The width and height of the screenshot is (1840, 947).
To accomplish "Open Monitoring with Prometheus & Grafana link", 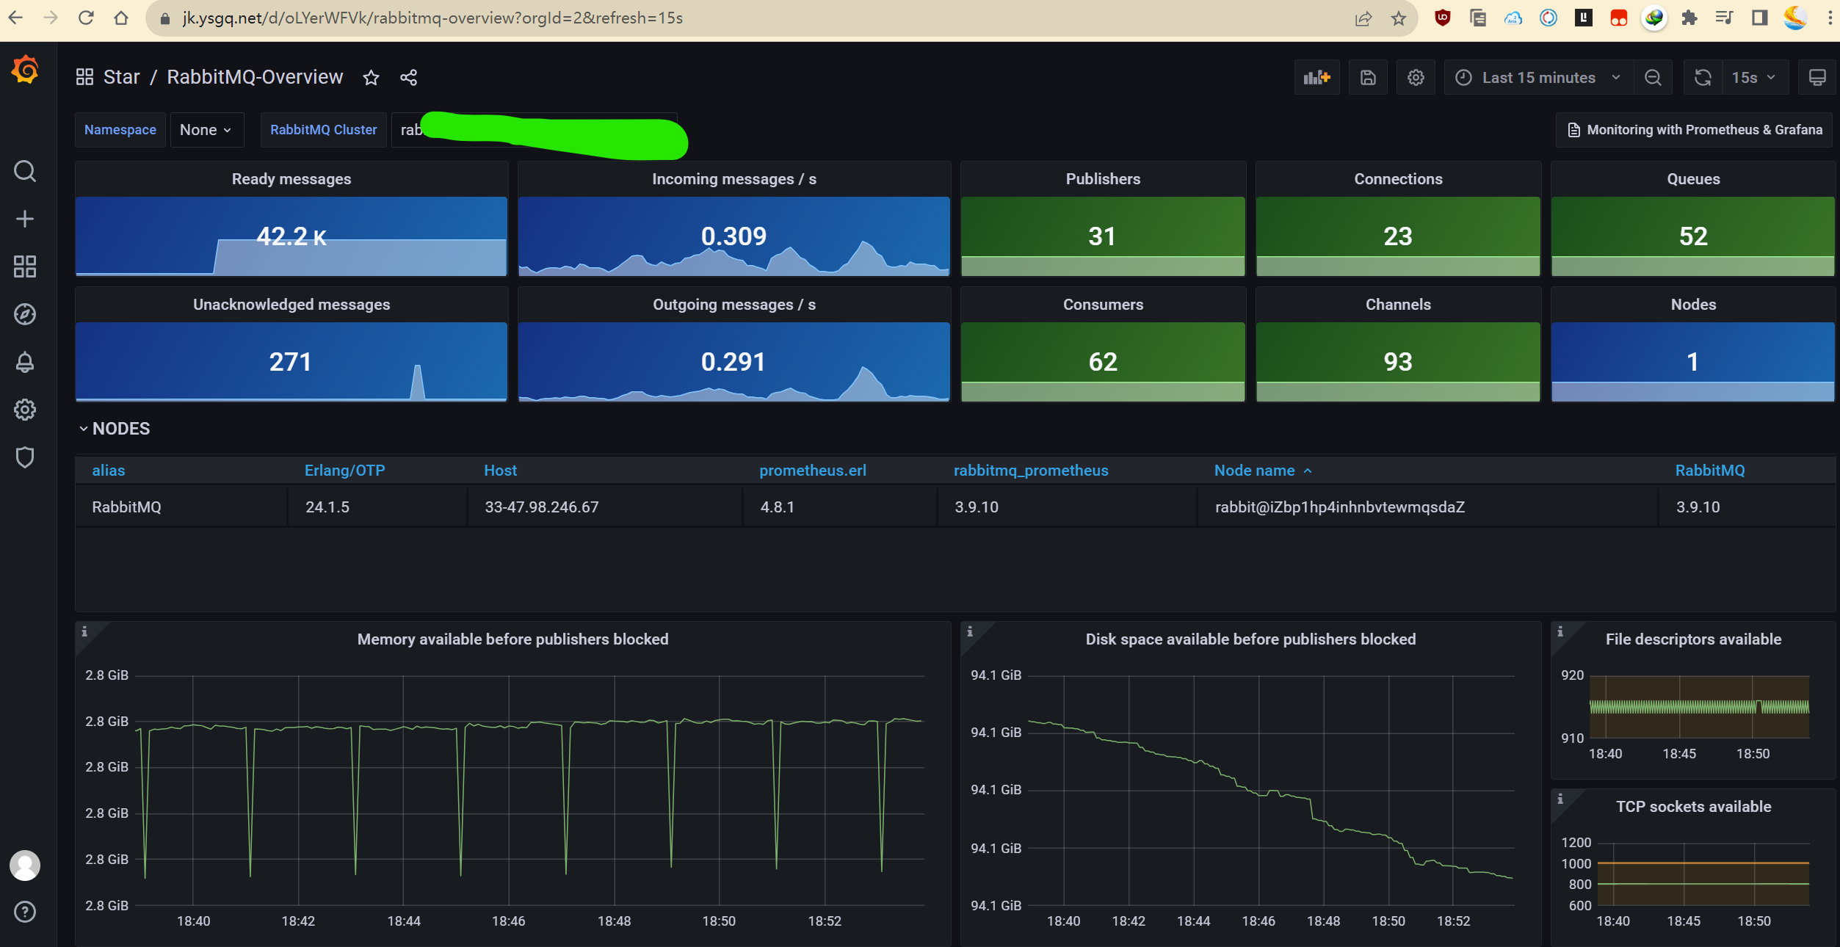I will click(1695, 130).
